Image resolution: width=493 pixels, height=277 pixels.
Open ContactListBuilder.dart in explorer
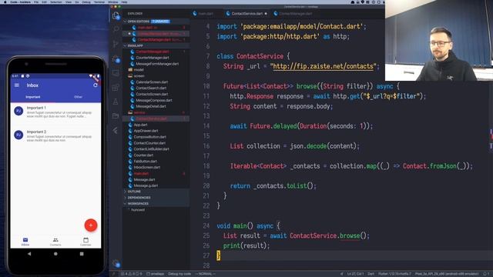click(151, 149)
